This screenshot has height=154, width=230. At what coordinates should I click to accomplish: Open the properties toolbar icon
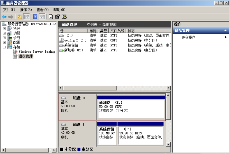pos(57,17)
